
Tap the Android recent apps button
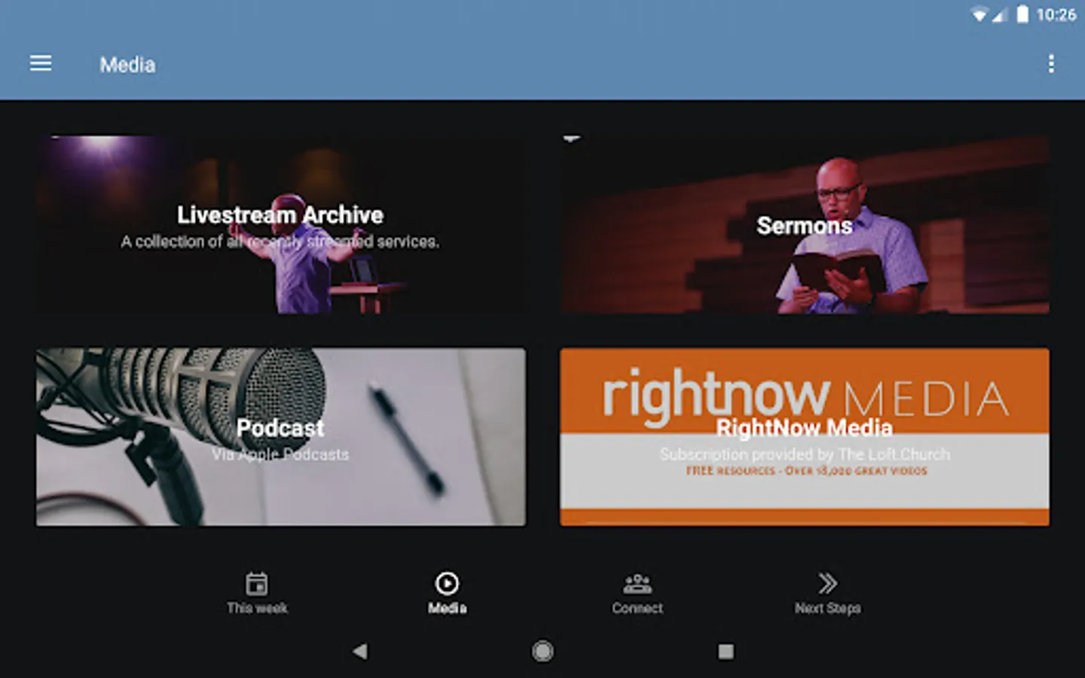pos(726,651)
